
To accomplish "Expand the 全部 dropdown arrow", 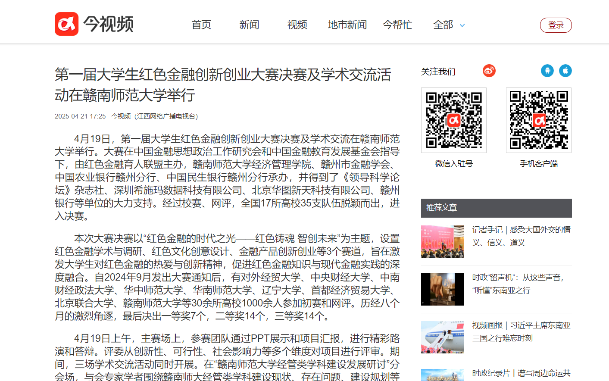I will coord(462,25).
